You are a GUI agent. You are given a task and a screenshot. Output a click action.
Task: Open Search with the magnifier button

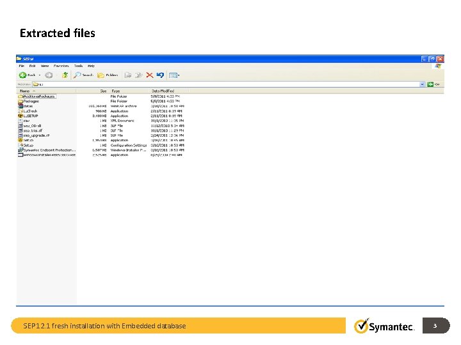[x=83, y=75]
